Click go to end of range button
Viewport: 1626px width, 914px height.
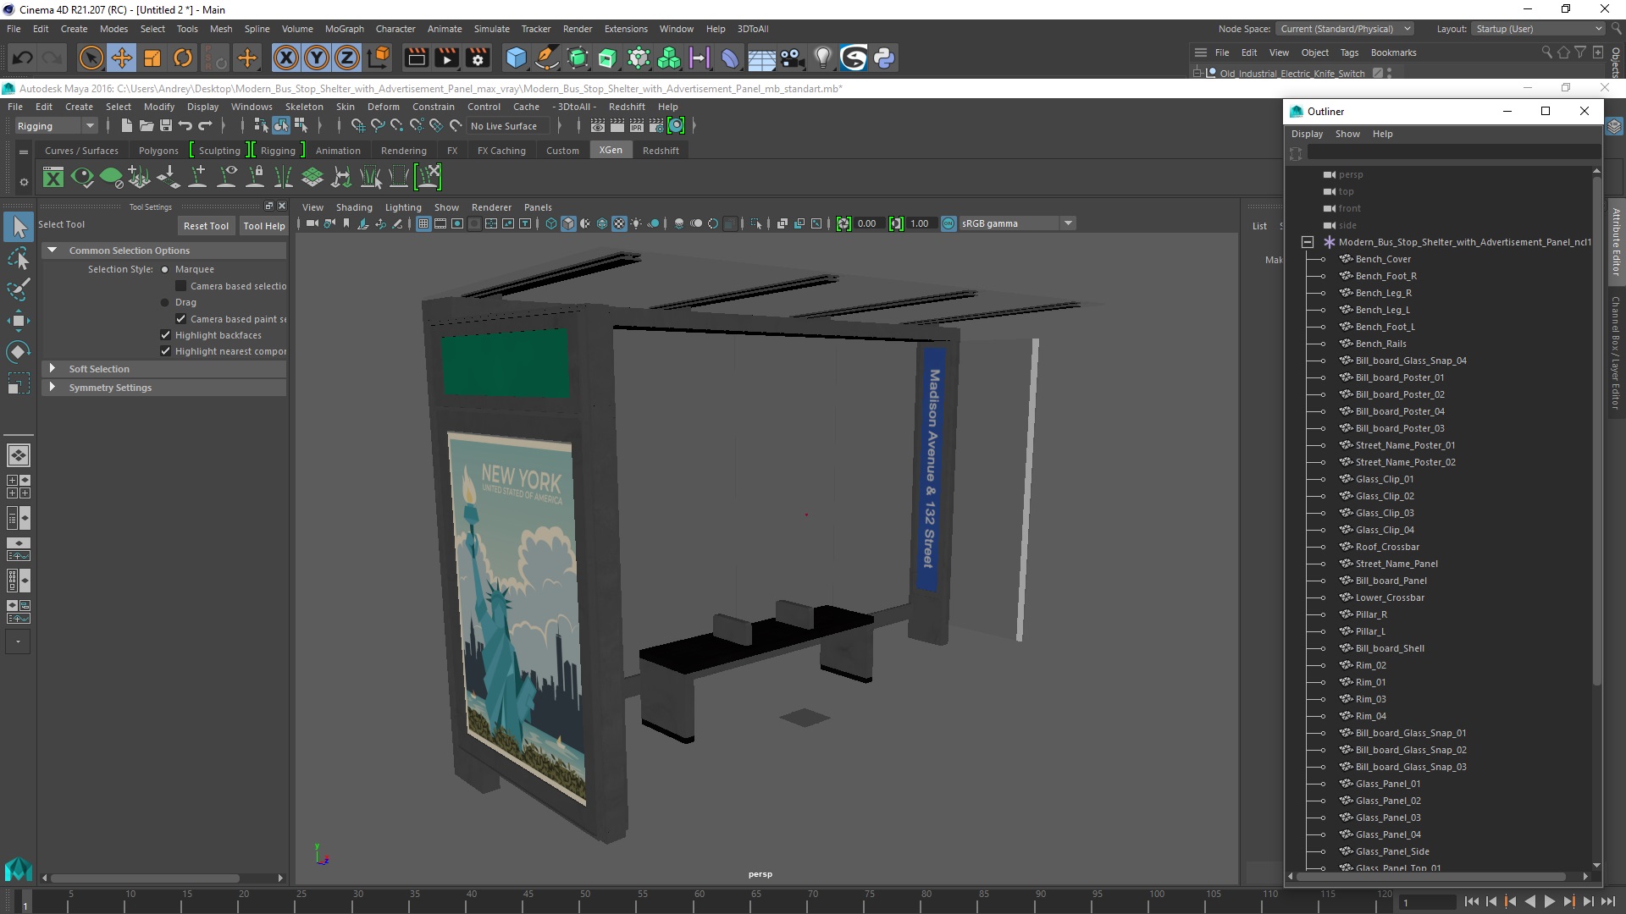point(1607,902)
